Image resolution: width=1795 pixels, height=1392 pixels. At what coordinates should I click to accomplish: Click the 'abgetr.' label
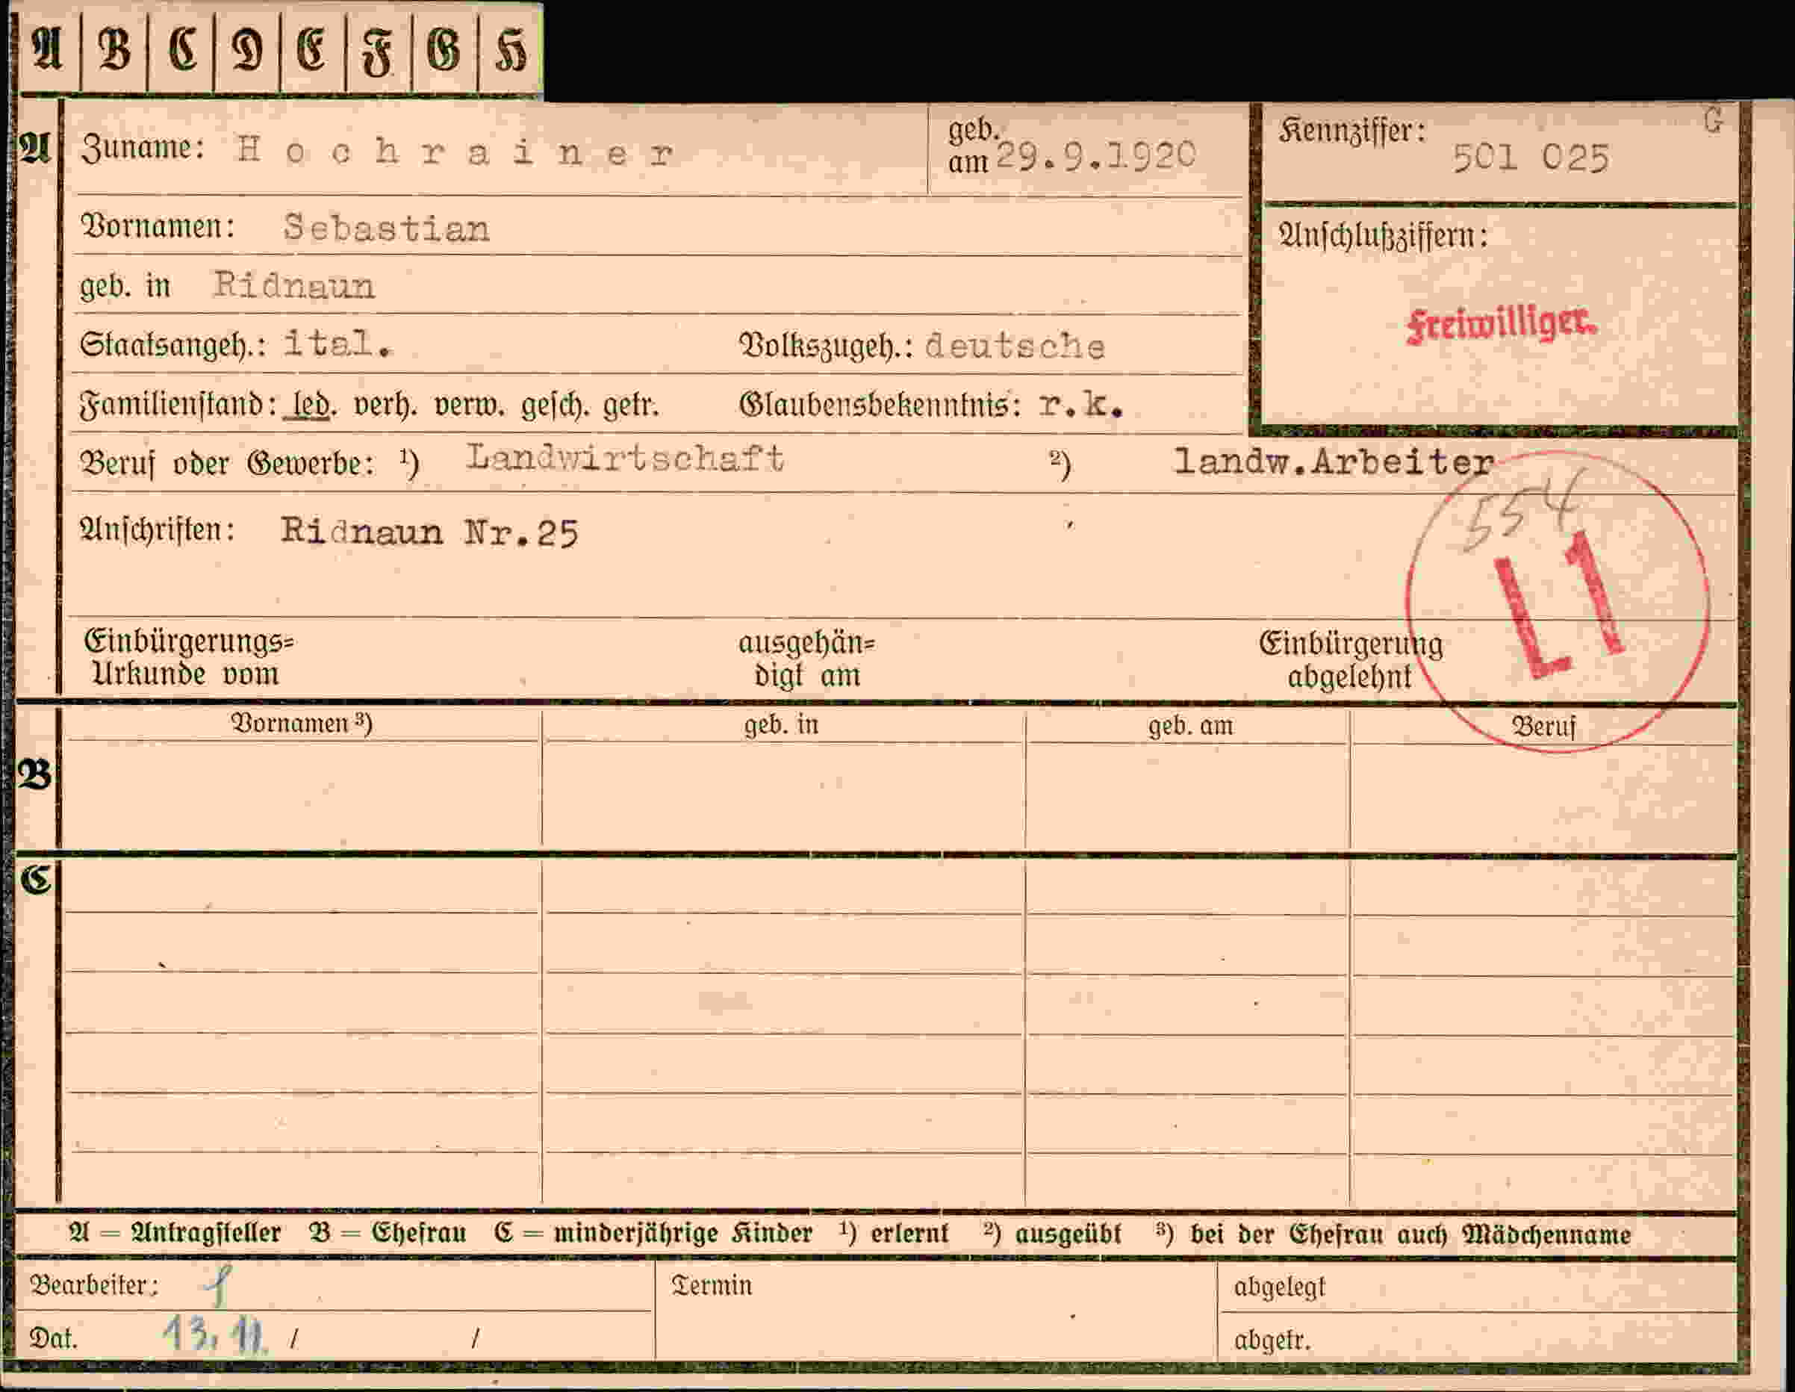pyautogui.click(x=1272, y=1340)
